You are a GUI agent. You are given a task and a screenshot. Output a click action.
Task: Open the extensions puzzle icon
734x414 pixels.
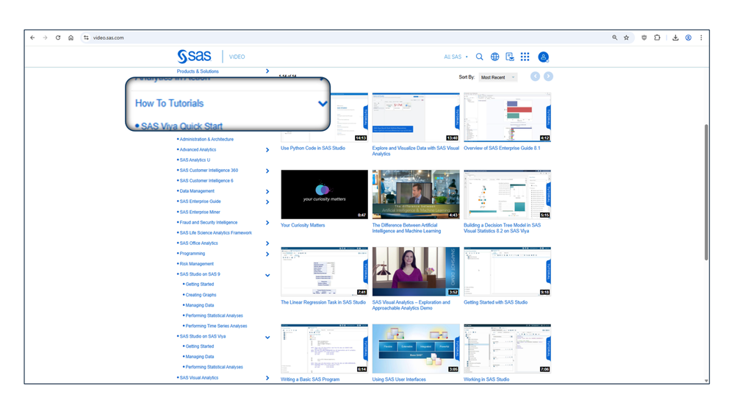pos(658,38)
